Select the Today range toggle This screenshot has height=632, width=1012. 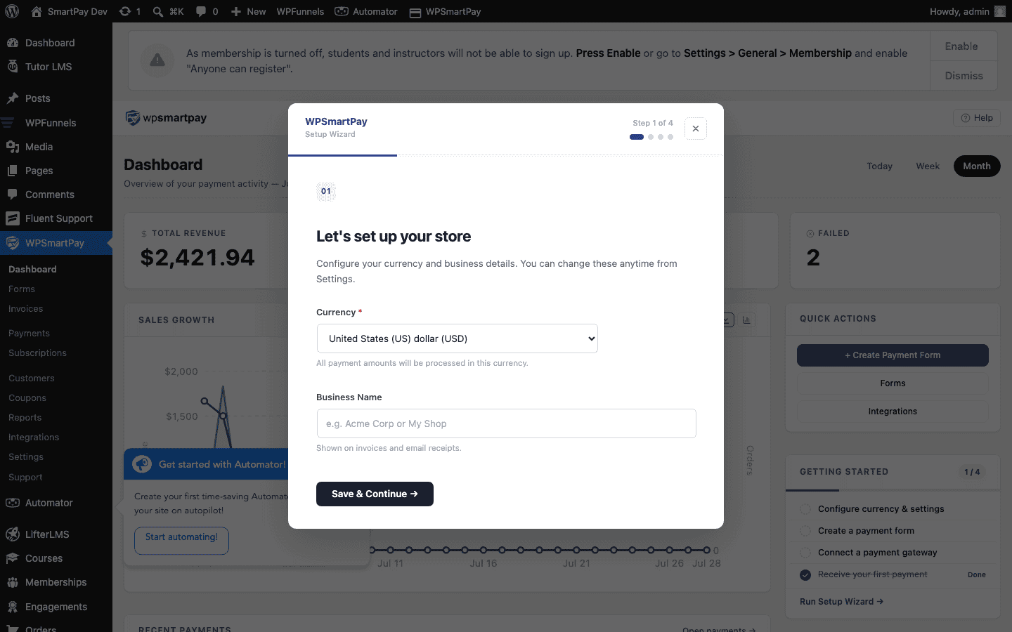point(879,166)
